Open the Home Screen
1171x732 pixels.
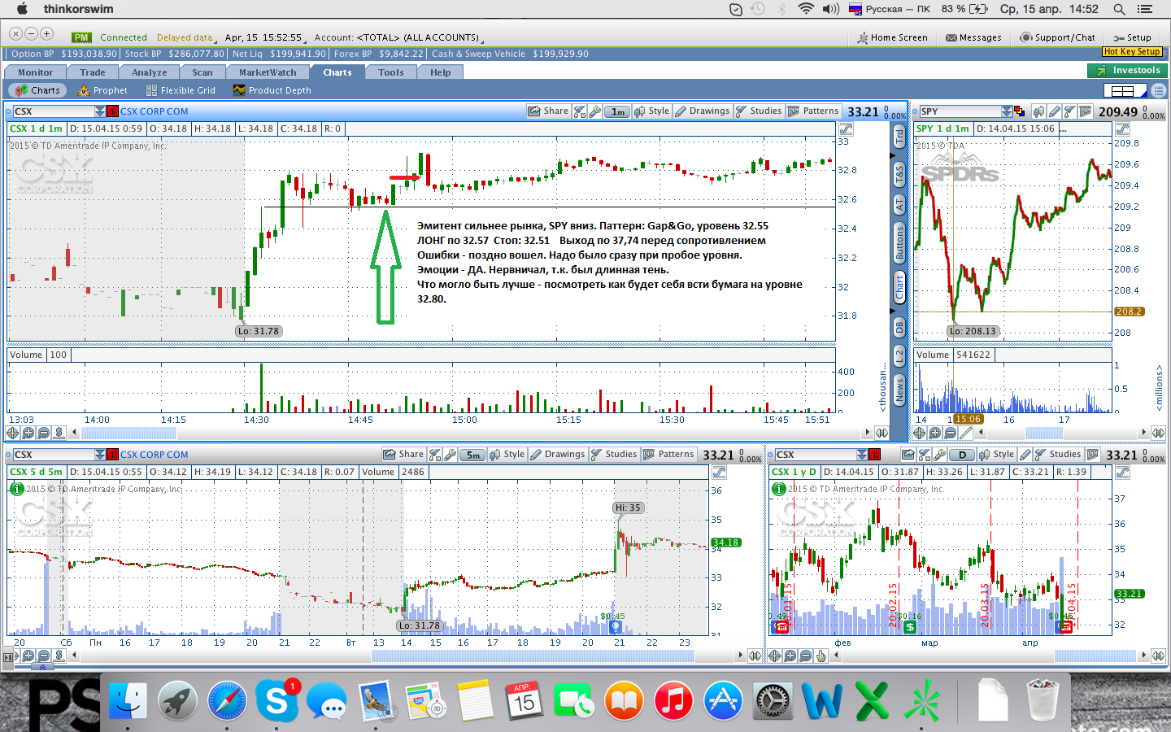pyautogui.click(x=892, y=37)
